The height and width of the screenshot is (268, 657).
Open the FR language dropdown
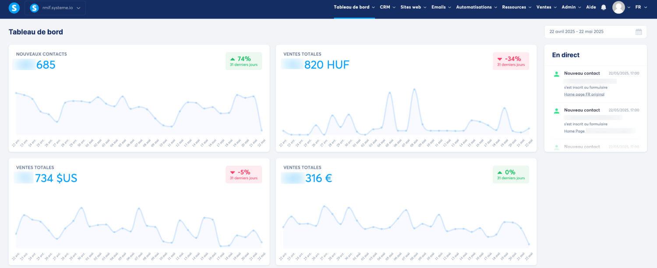(x=641, y=7)
